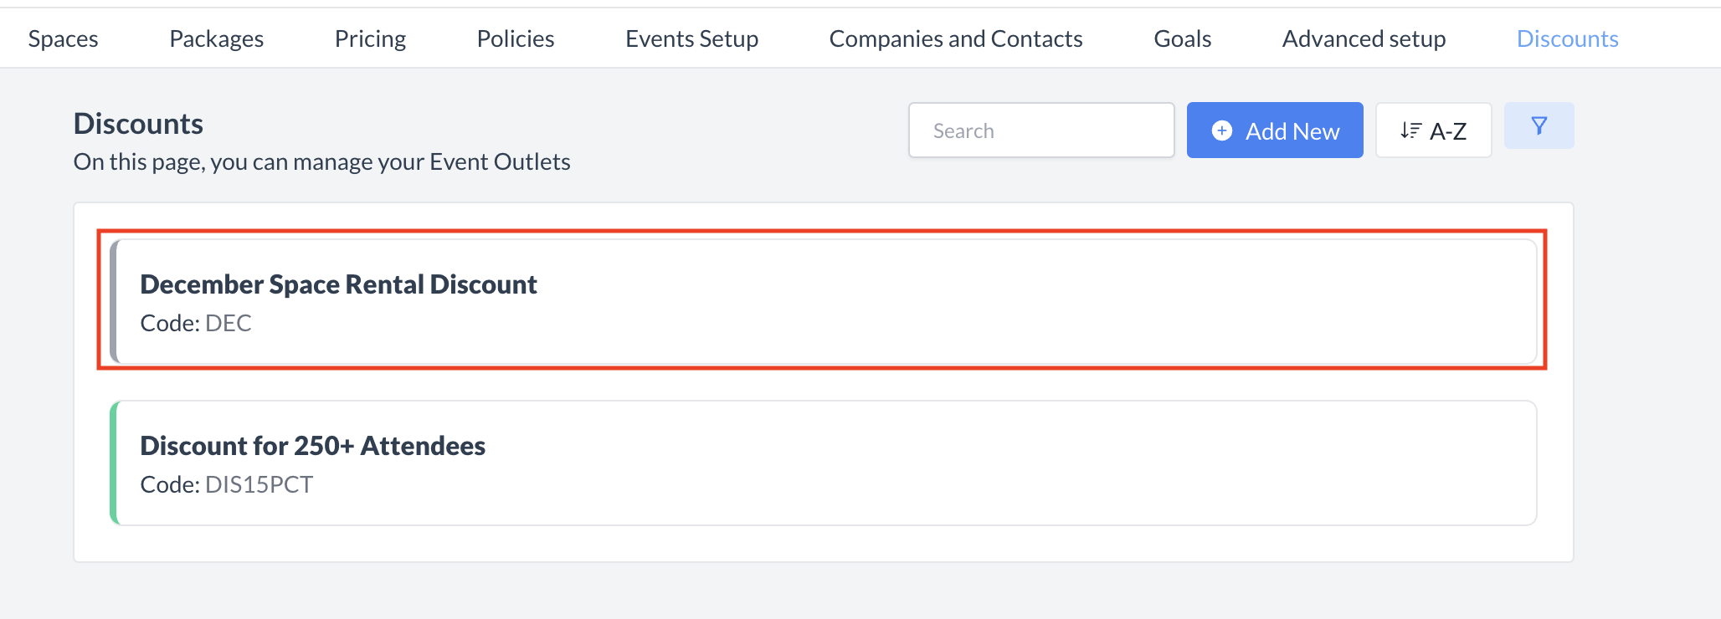
Task: Switch to the Spaces tab
Action: point(63,38)
